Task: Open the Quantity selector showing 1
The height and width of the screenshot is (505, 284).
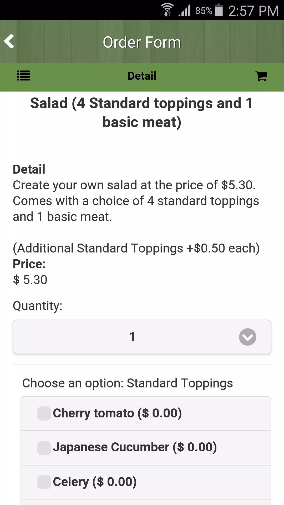Action: tap(142, 337)
